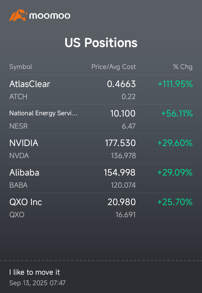
Task: Open the NVIDIA position row
Action: coord(24,143)
